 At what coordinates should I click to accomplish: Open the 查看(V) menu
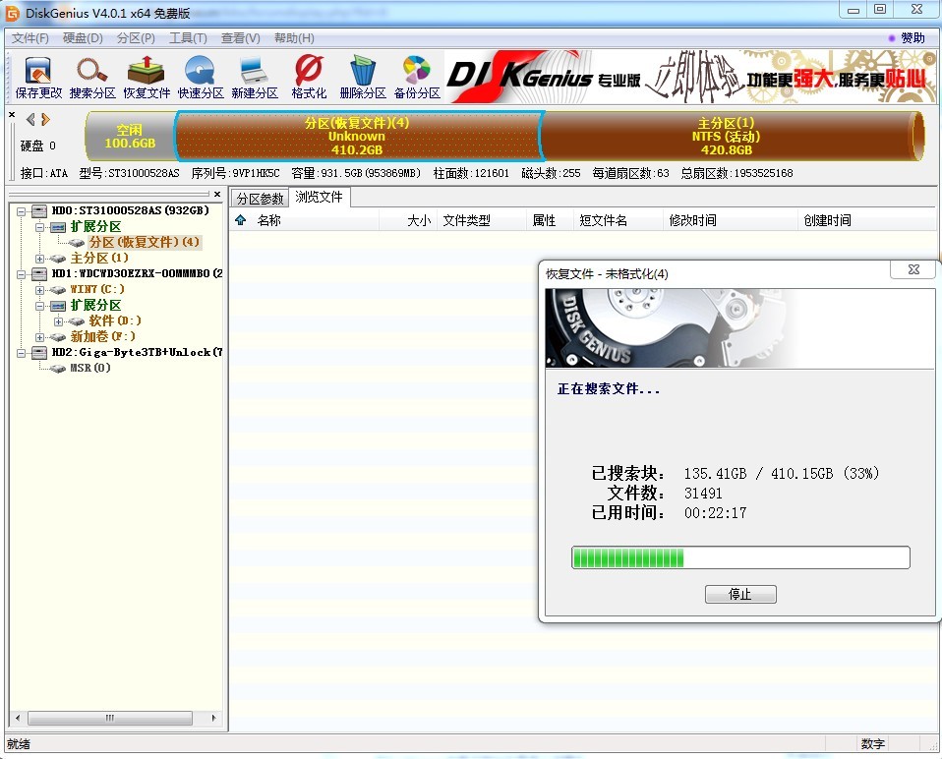(240, 37)
